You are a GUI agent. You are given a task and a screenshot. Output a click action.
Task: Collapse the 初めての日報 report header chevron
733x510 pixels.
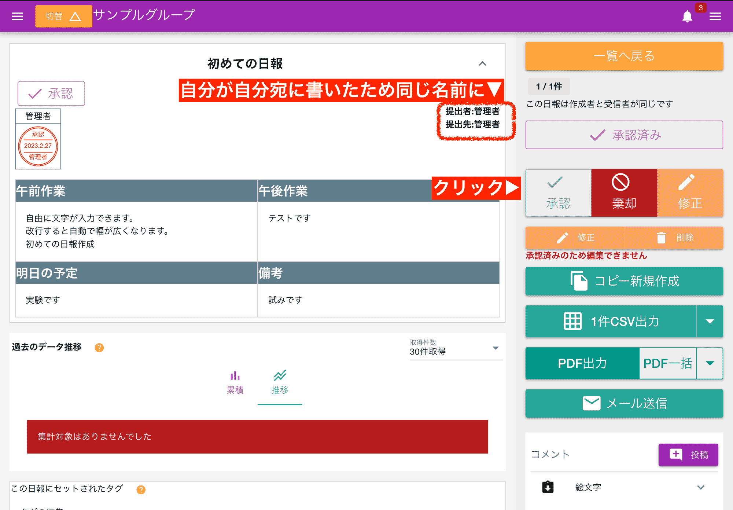483,64
